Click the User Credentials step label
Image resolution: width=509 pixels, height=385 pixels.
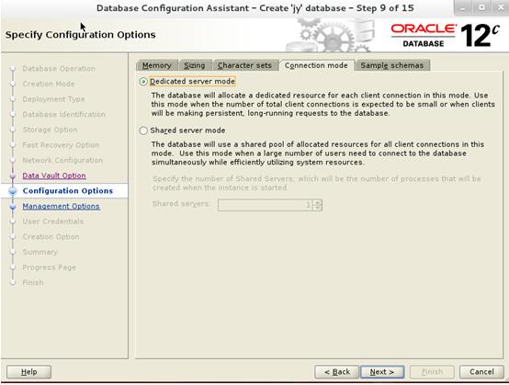tap(53, 221)
